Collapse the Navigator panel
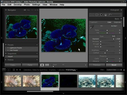 (x=6, y=10)
